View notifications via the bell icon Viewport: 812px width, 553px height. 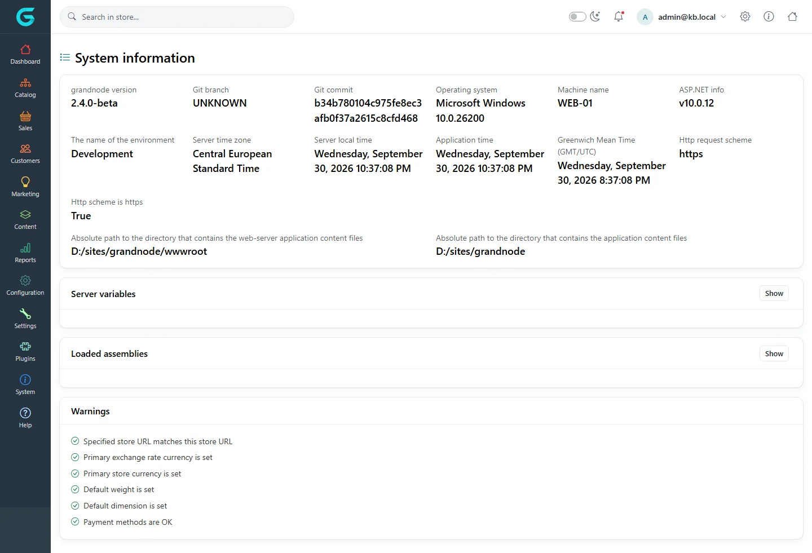click(619, 16)
